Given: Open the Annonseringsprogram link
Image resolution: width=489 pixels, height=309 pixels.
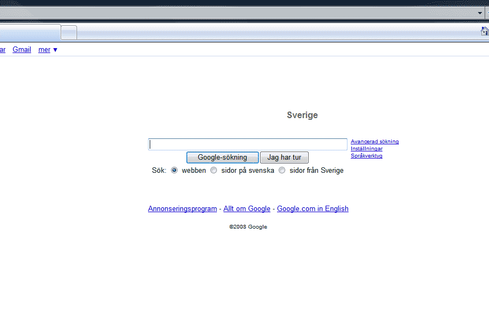Looking at the screenshot, I should pyautogui.click(x=182, y=209).
